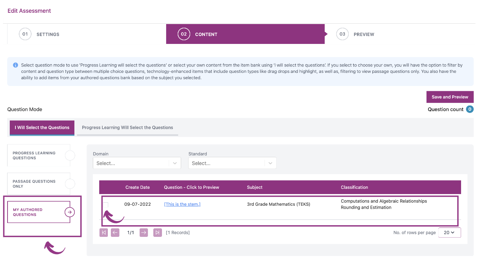
Task: Click the step 03 circle icon
Action: (342, 34)
